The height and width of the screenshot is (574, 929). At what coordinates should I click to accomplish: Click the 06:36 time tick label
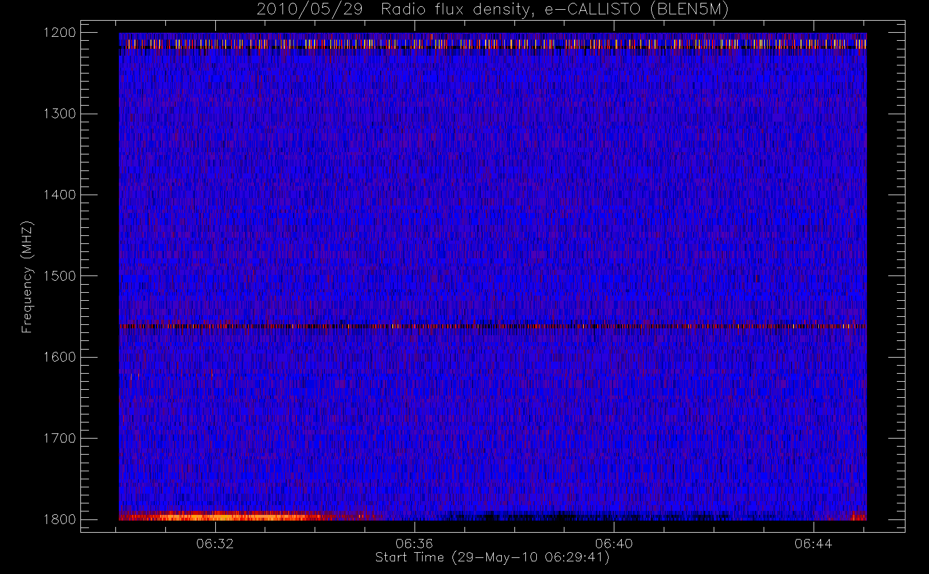click(415, 544)
